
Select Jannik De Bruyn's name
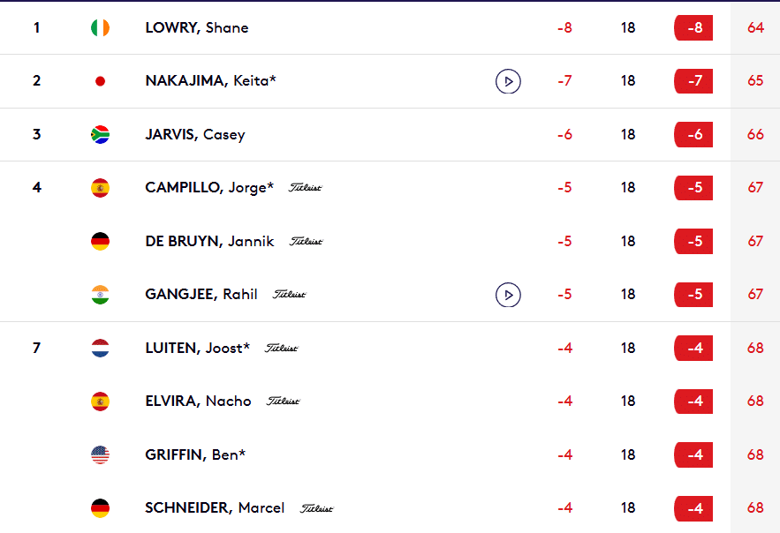click(209, 242)
